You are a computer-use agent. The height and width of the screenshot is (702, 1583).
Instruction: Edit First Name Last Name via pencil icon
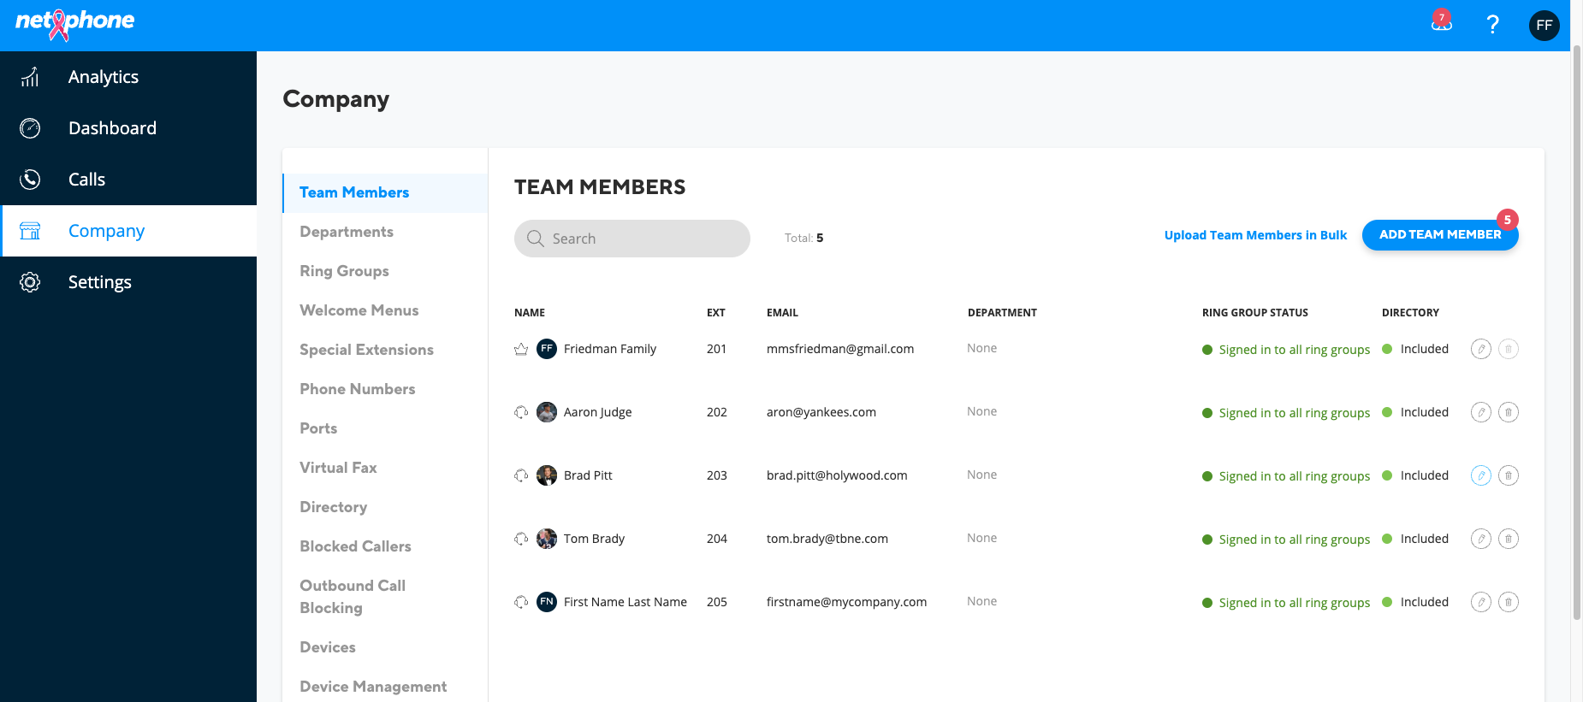tap(1480, 602)
